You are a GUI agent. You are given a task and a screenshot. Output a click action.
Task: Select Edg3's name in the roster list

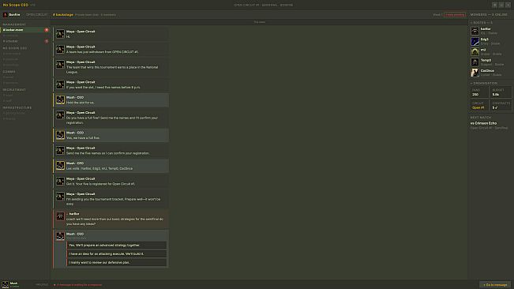485,39
